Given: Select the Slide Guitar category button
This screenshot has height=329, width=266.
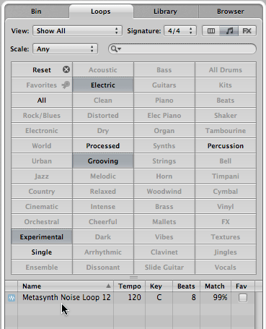Looking at the screenshot, I should click(164, 267).
